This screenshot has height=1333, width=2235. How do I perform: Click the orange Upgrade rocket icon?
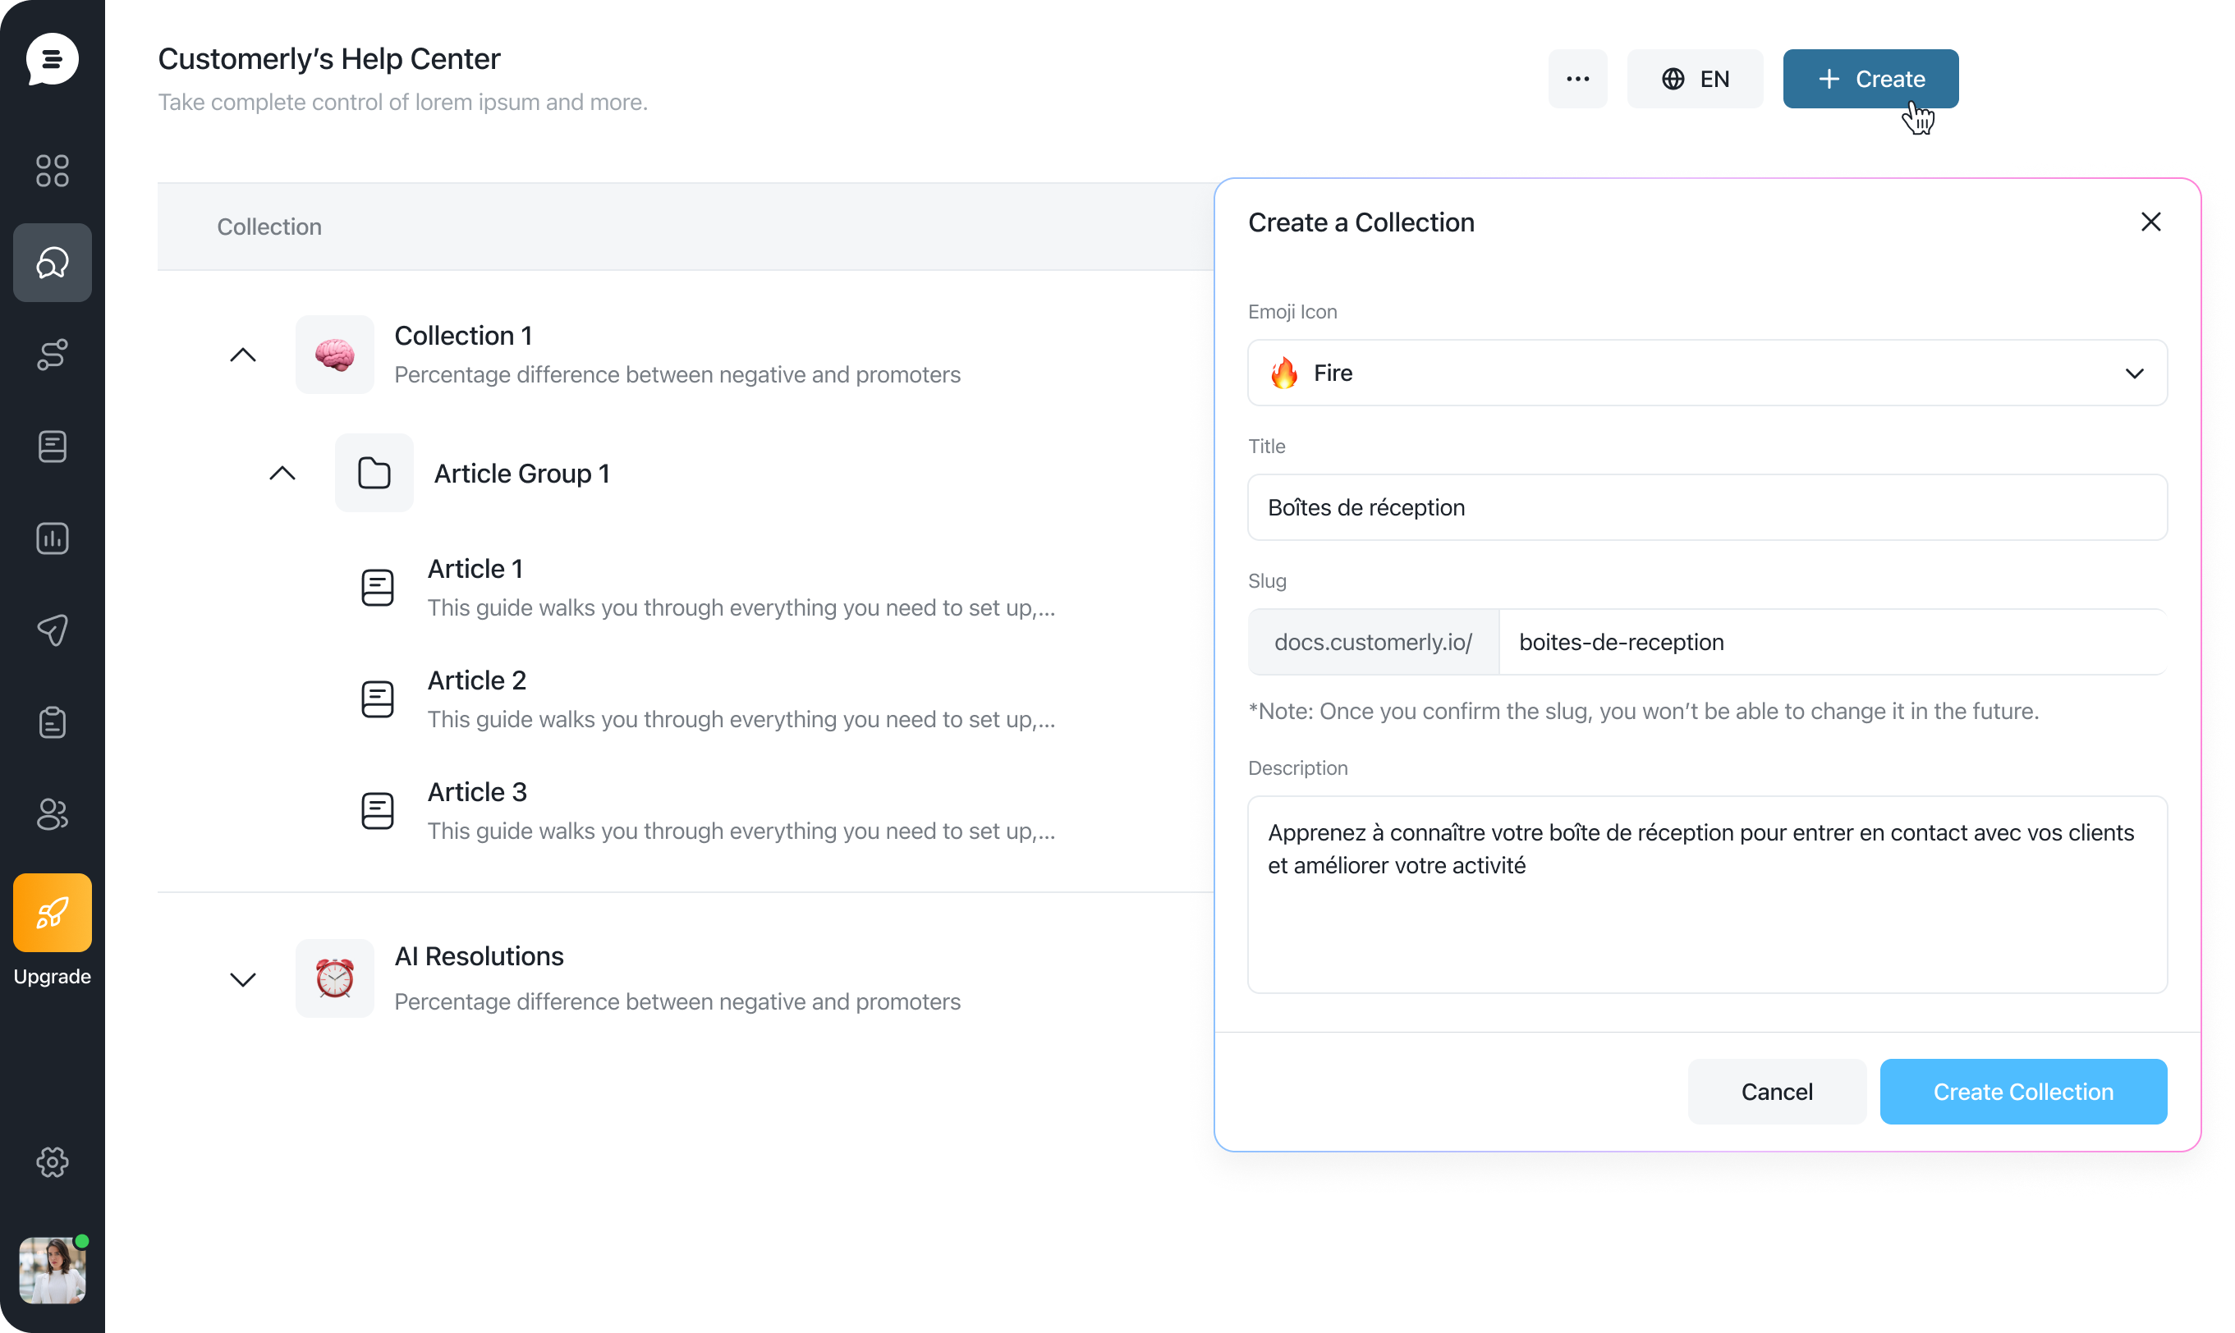pyautogui.click(x=52, y=913)
